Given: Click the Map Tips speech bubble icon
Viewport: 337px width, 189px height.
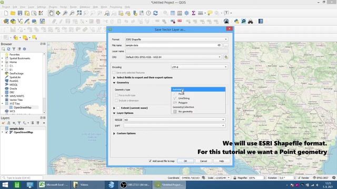Looking at the screenshot, I should click(210, 13).
